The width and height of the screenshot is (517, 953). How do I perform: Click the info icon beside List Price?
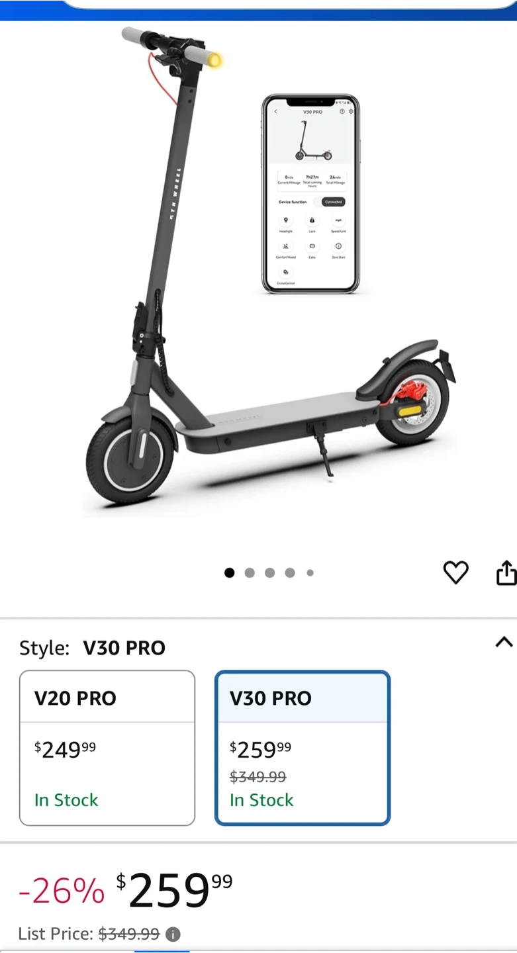point(173,934)
